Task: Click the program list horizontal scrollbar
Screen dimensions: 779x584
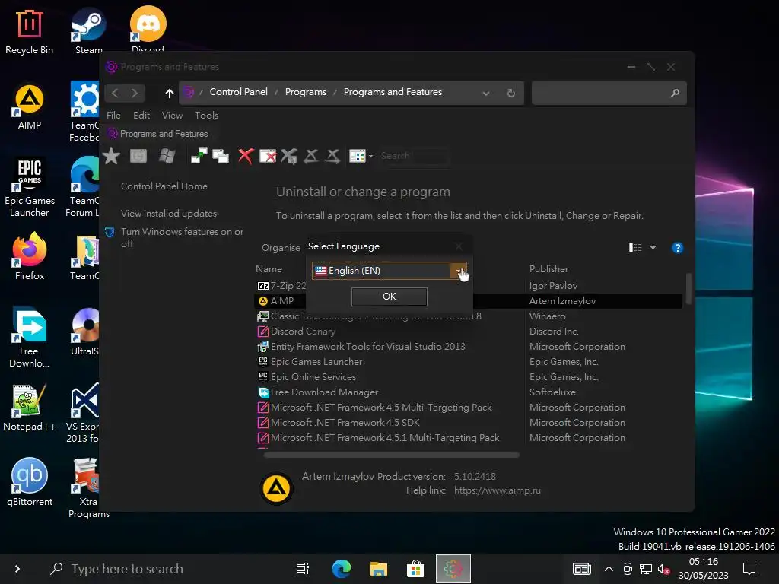Action: [x=392, y=455]
